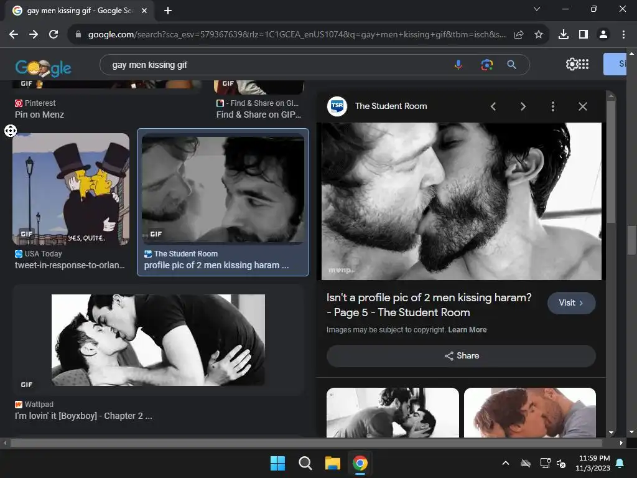The height and width of the screenshot is (478, 637).
Task: Click the Google doodle logo
Action: click(43, 67)
